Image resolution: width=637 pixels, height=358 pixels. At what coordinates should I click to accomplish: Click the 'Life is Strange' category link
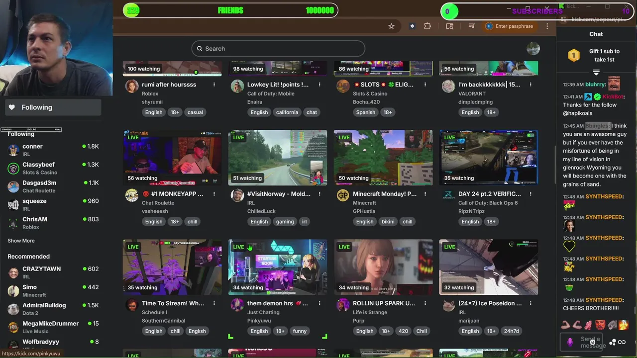pos(370,312)
